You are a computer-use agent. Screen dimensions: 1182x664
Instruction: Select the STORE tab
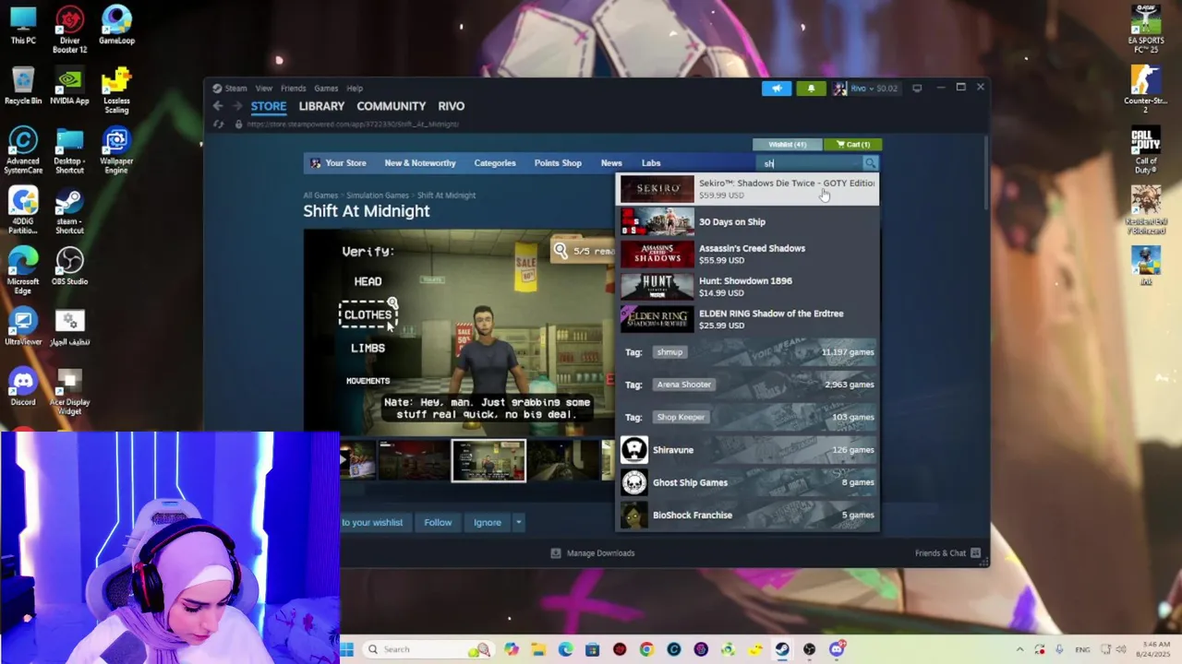click(x=269, y=106)
